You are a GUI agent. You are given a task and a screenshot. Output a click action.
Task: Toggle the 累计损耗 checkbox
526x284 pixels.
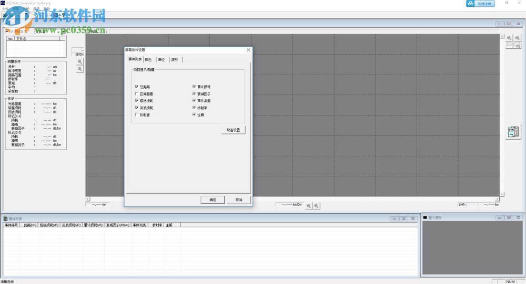coord(194,87)
